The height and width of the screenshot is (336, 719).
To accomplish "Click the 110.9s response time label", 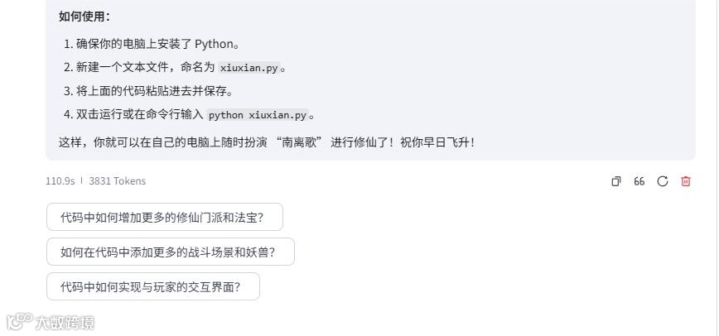I will (x=60, y=181).
